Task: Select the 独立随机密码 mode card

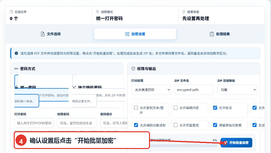Action: 99,91
